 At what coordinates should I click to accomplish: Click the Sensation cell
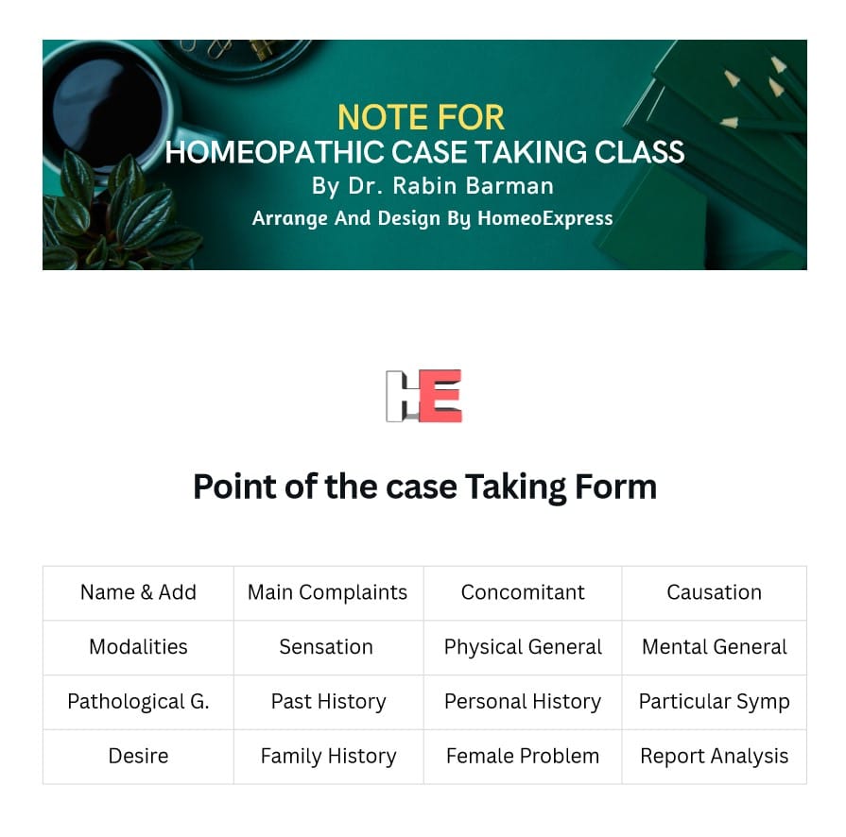328,647
